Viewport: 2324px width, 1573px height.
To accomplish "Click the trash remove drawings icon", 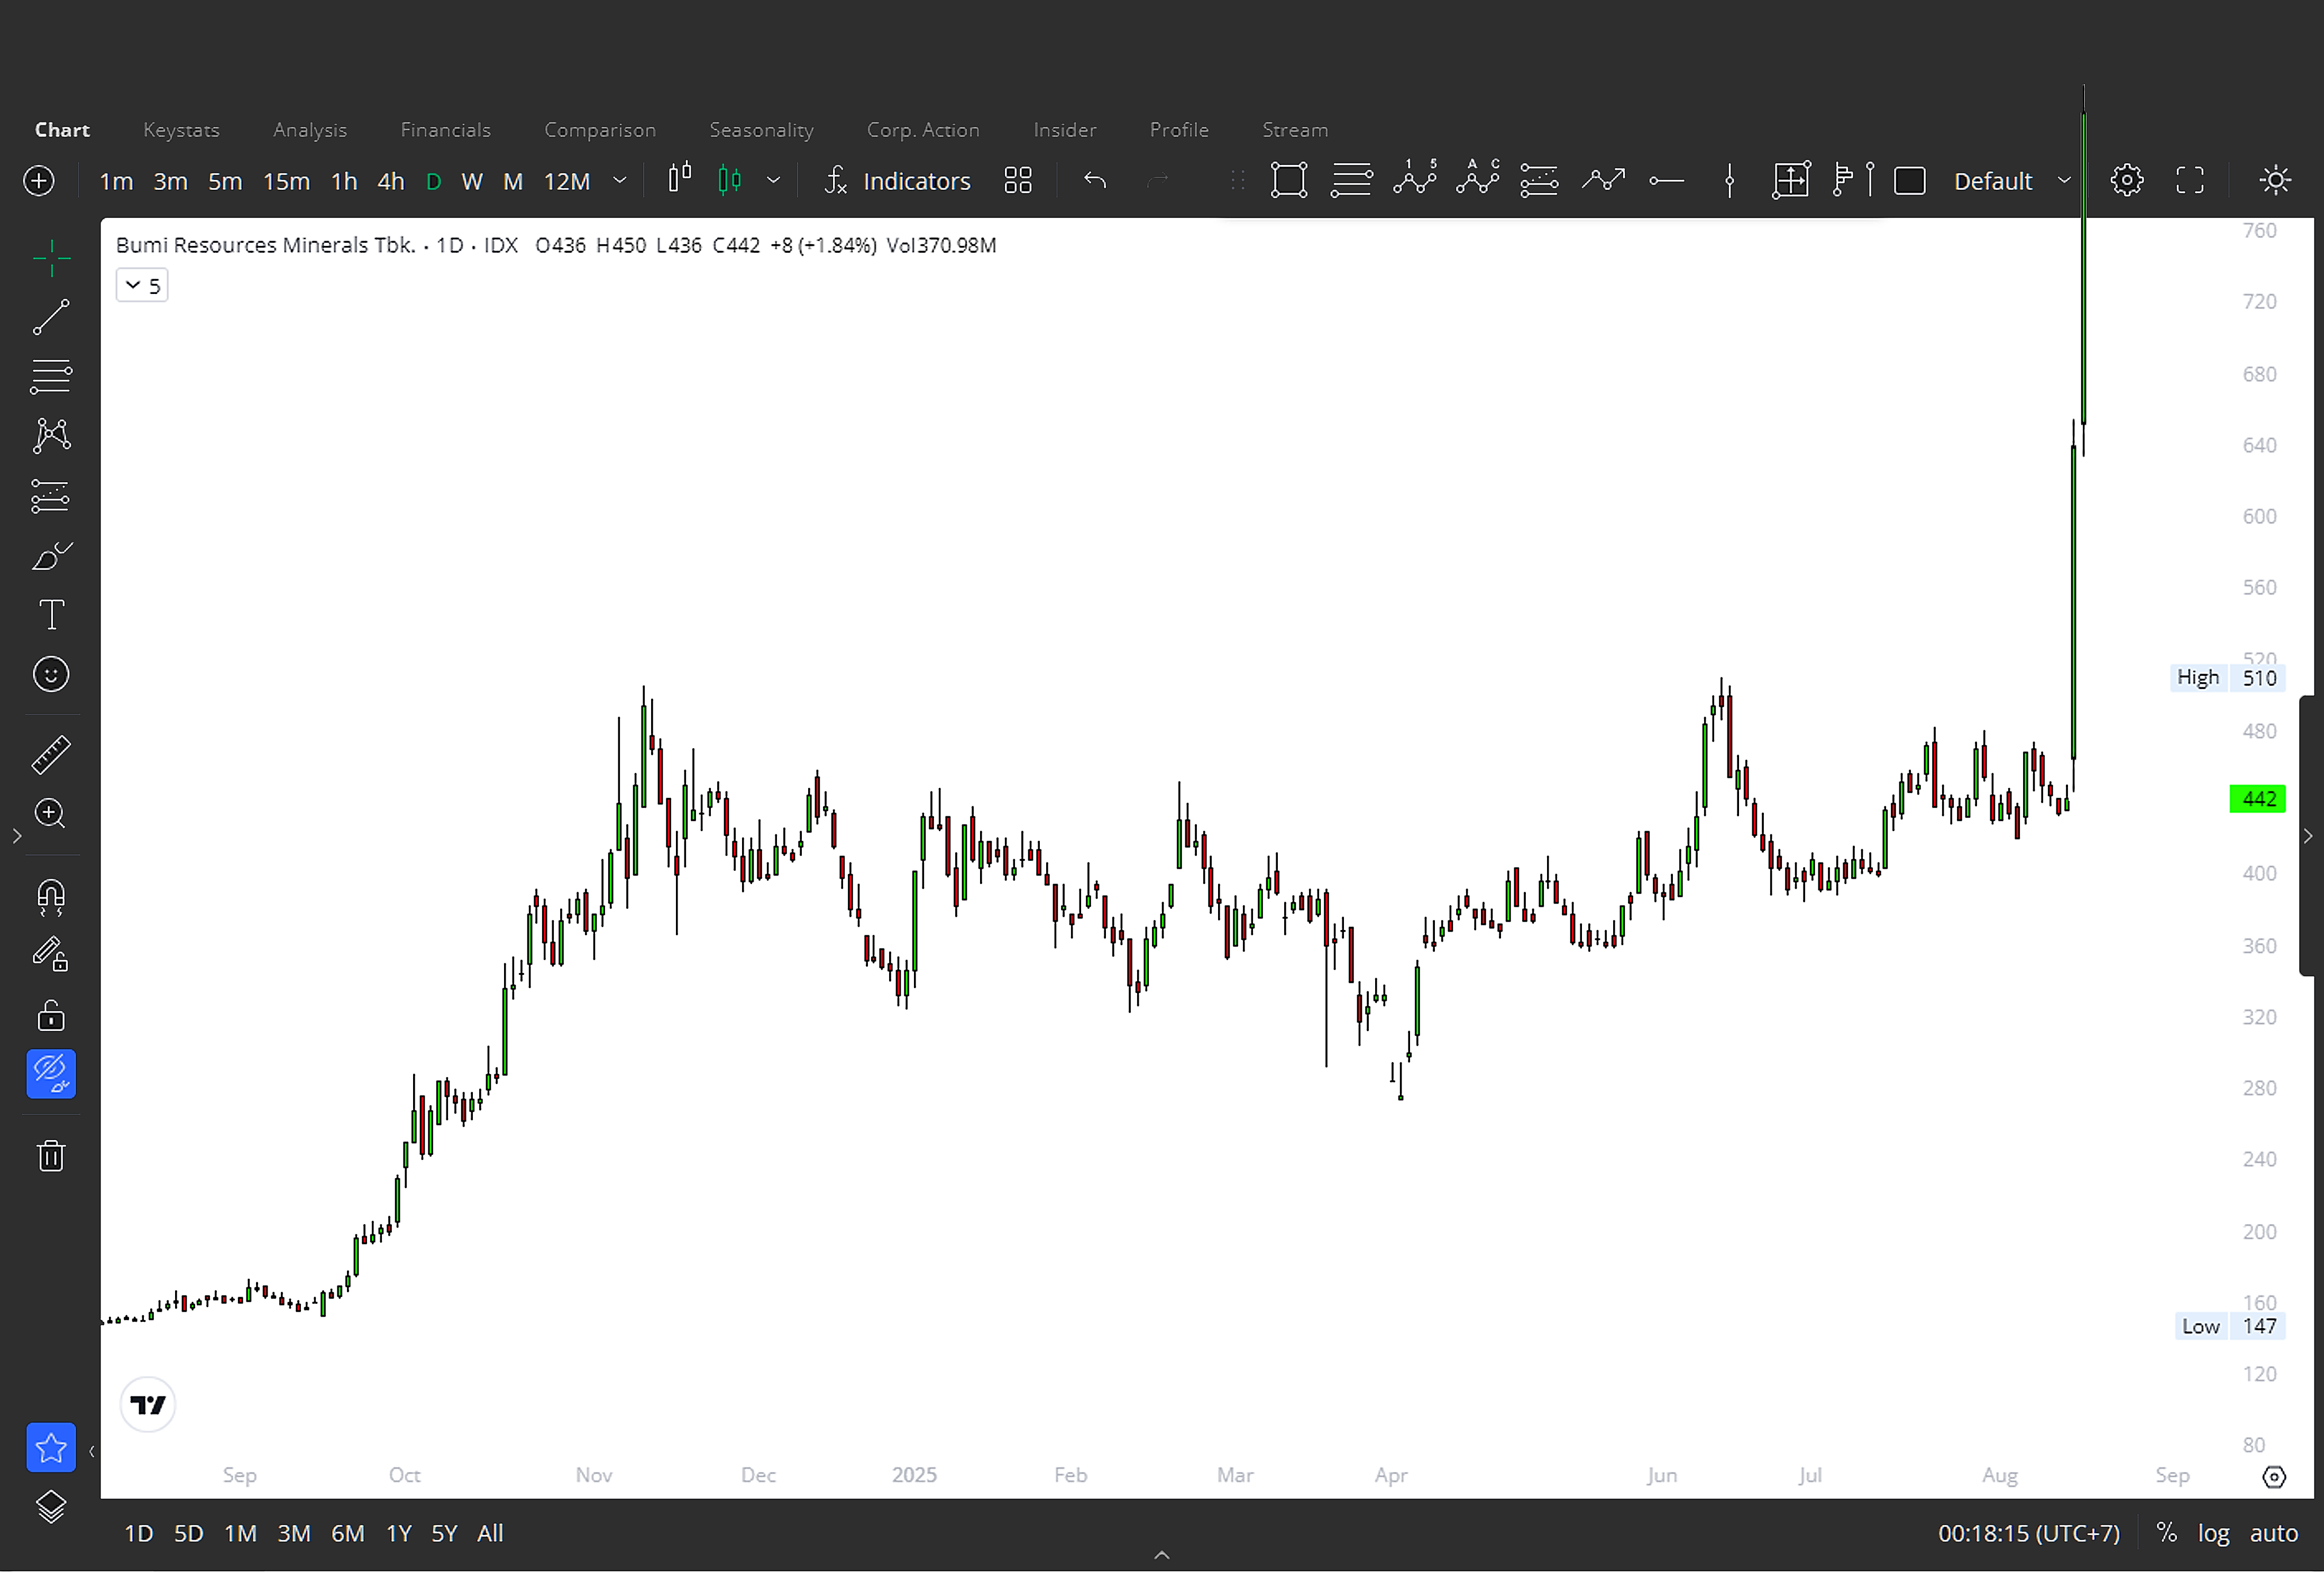I will coord(51,1157).
